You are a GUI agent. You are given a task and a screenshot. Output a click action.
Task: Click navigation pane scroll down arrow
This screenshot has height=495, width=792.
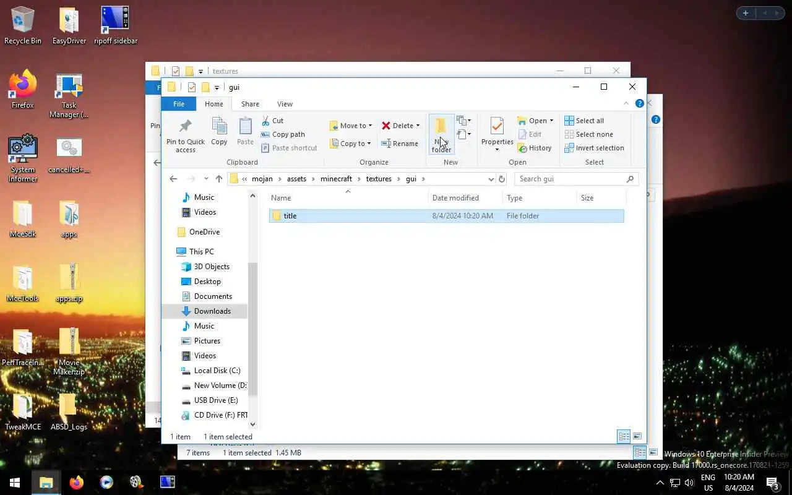(252, 424)
